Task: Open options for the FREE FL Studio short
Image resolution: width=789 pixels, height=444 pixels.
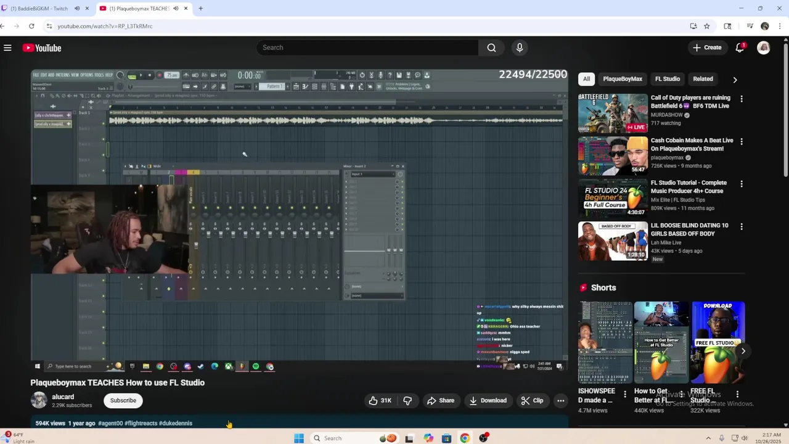Action: click(737, 394)
